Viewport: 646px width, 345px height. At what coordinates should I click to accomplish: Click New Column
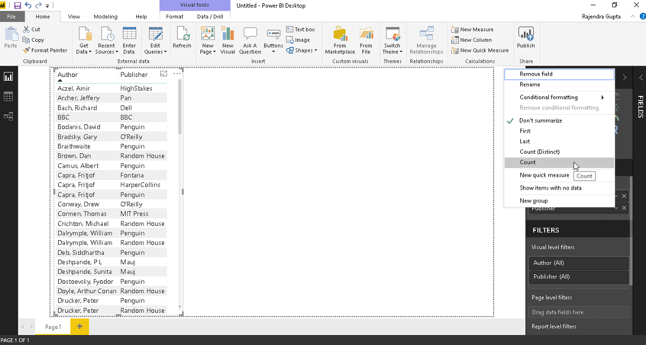coord(471,40)
